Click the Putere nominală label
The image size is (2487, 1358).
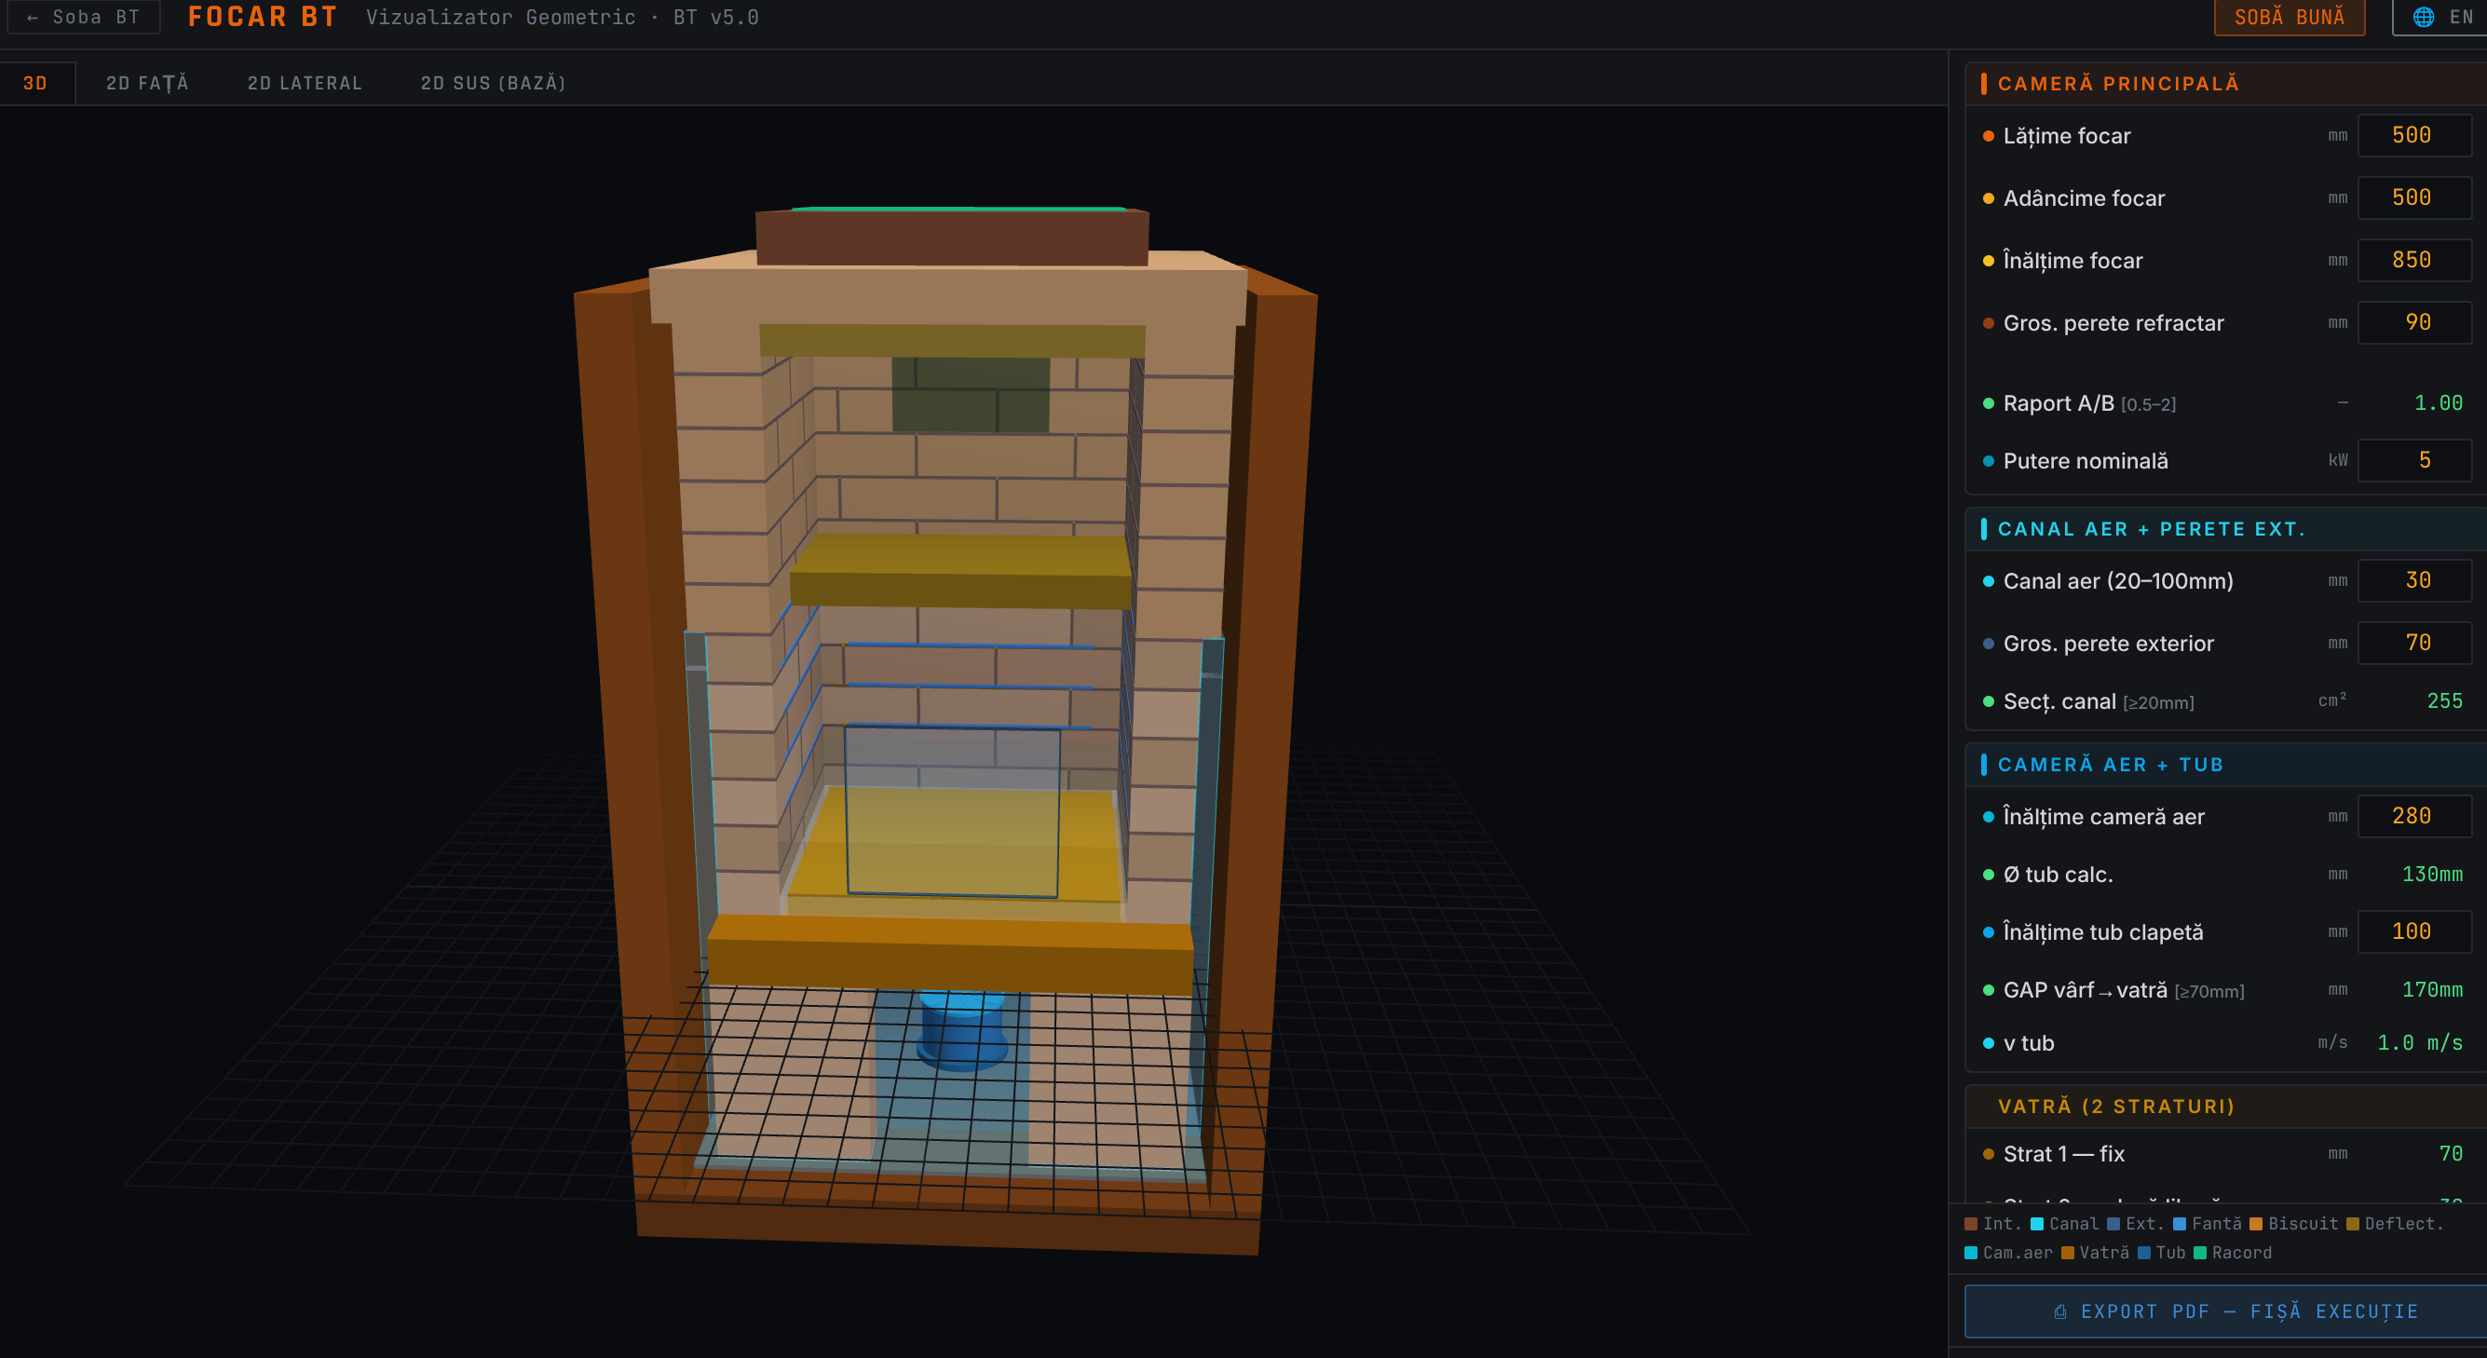click(x=2086, y=461)
